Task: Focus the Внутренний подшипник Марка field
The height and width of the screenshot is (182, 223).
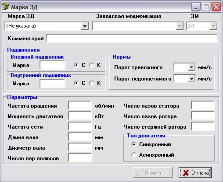Action: [52, 83]
